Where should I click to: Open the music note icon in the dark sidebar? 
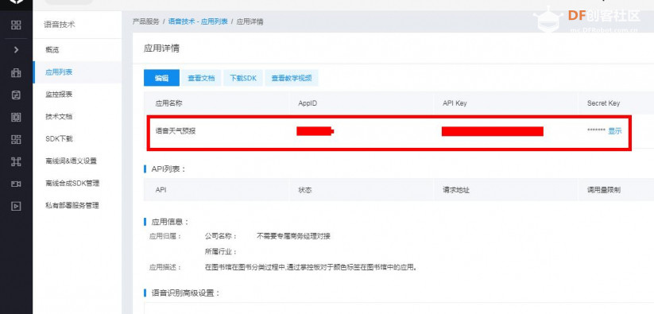(16, 95)
